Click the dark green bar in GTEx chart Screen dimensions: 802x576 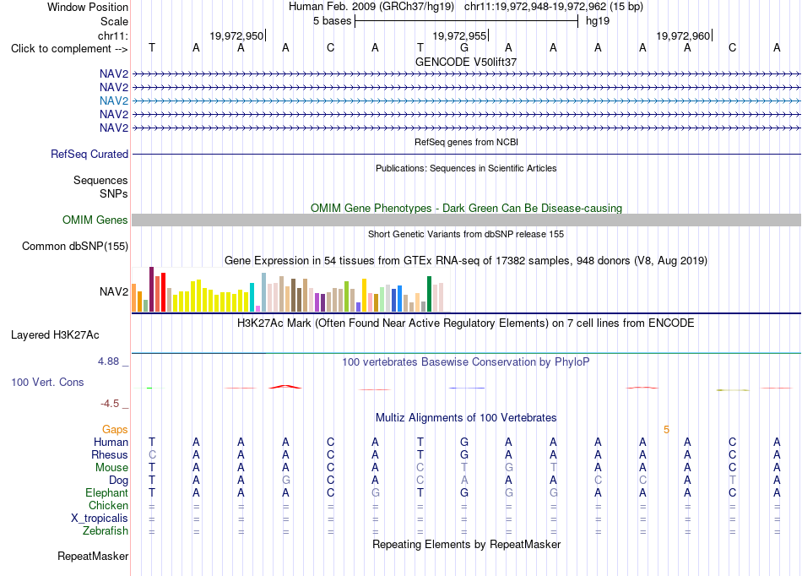coord(429,294)
